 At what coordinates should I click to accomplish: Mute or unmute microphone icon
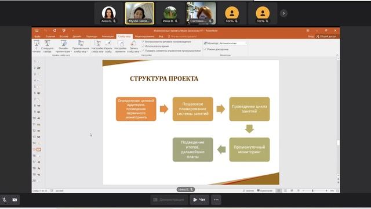point(5,200)
